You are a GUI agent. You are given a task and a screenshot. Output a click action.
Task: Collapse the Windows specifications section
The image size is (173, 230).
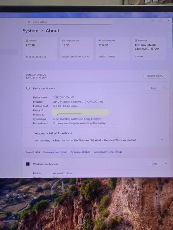click(x=165, y=164)
